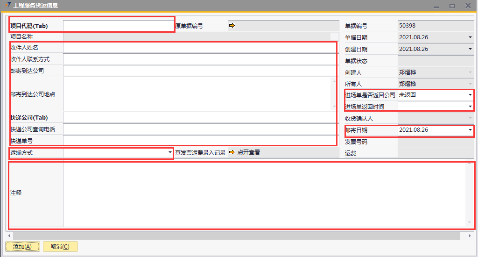The width and height of the screenshot is (478, 257).
Task: Open the 运输方式 dropdown
Action: point(169,152)
